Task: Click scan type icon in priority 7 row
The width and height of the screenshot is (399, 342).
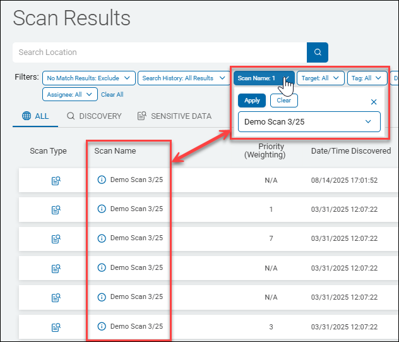Action: tap(56, 239)
